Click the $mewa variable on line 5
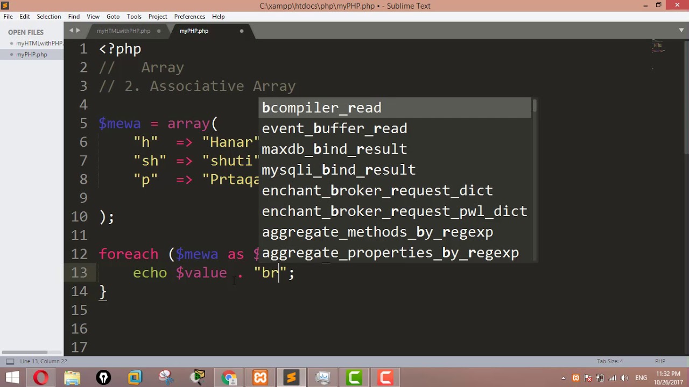689x387 pixels. 120,124
